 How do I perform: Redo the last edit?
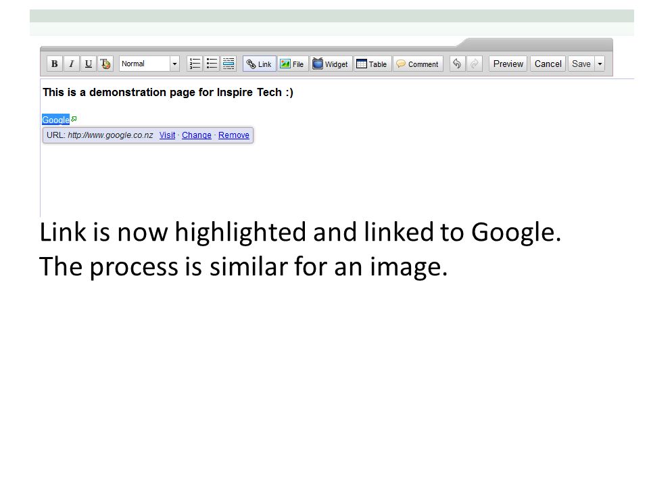pos(475,64)
